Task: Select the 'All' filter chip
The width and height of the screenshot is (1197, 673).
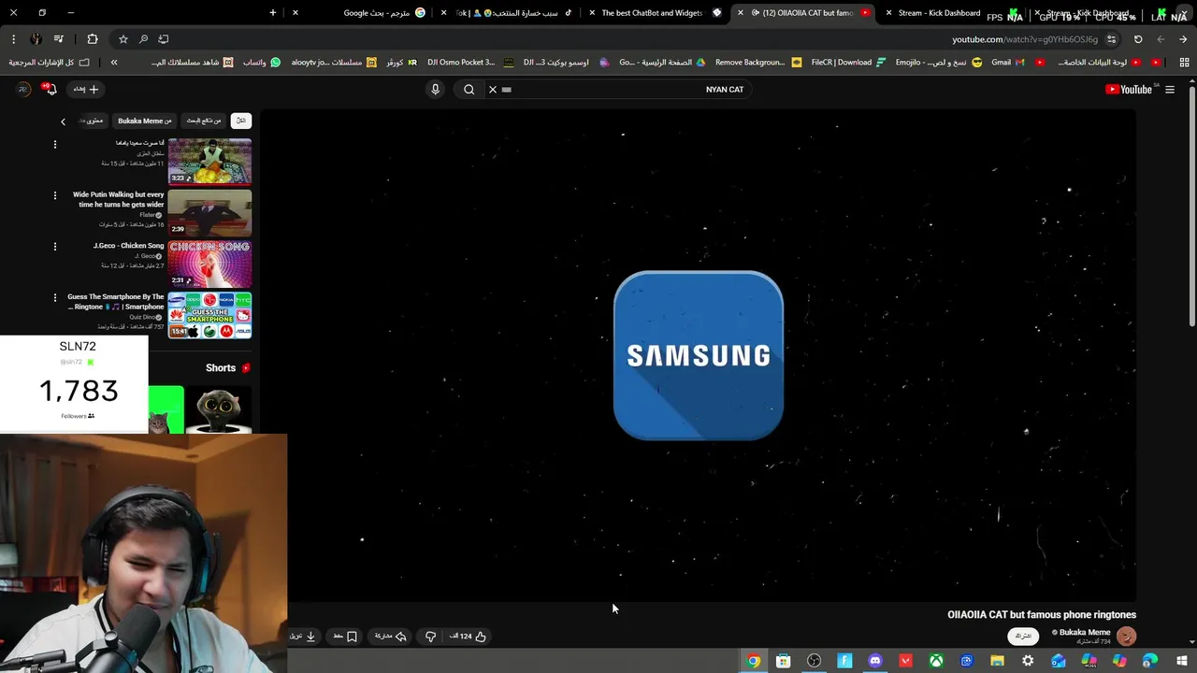Action: pyautogui.click(x=240, y=121)
